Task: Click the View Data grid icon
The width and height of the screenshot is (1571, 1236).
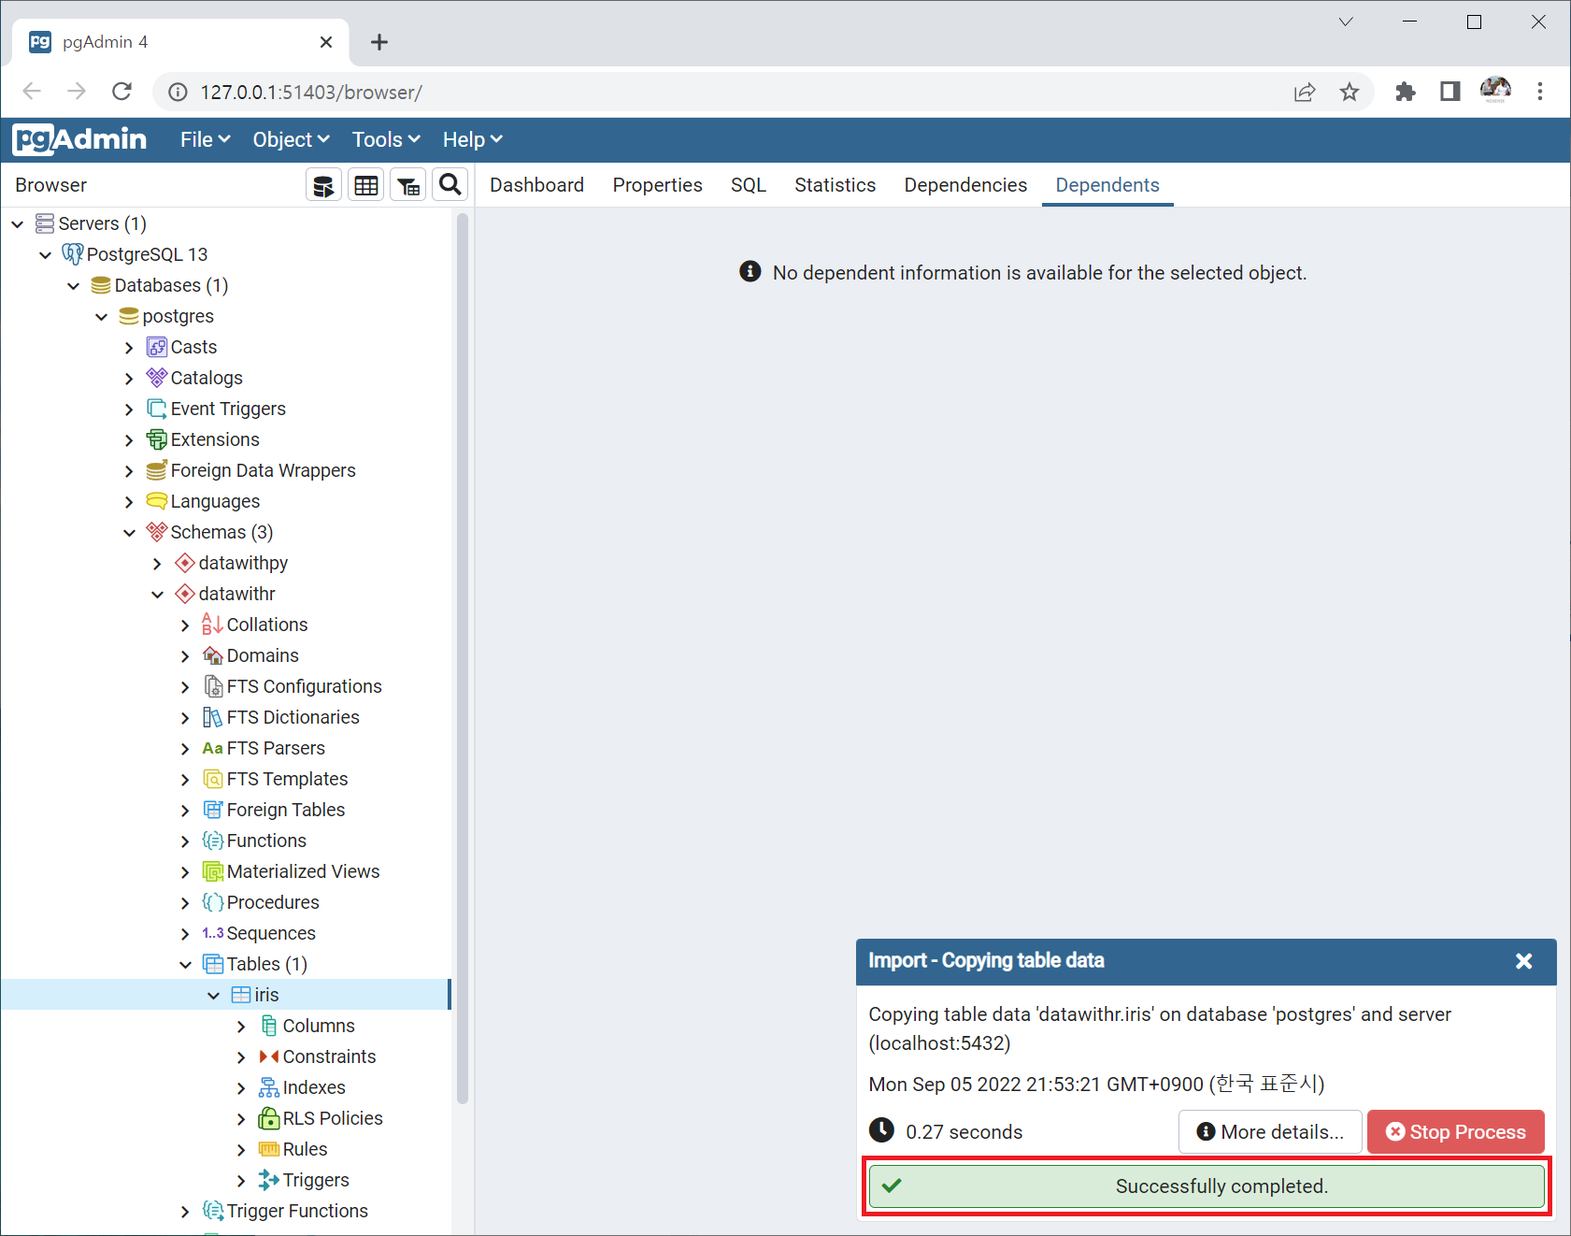Action: 366,185
